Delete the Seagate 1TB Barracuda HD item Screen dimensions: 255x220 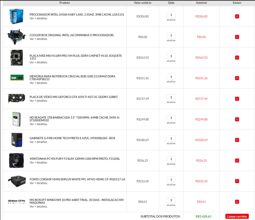(237, 119)
